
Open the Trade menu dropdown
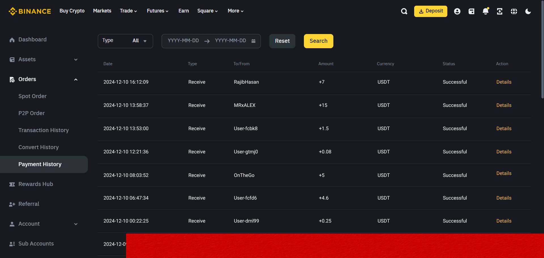[128, 11]
